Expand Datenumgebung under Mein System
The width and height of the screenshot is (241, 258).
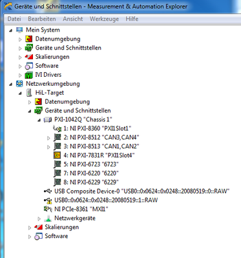[x=20, y=39]
